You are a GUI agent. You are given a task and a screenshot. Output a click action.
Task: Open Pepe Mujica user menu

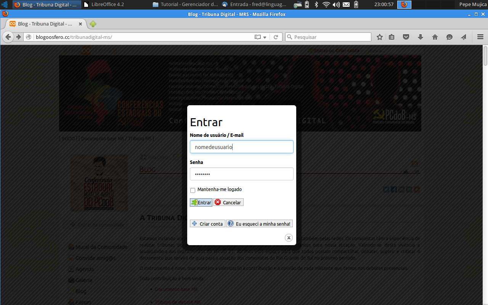click(472, 5)
